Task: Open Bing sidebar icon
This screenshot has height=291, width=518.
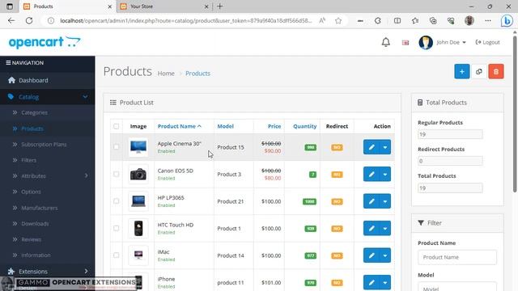Action: (x=507, y=21)
